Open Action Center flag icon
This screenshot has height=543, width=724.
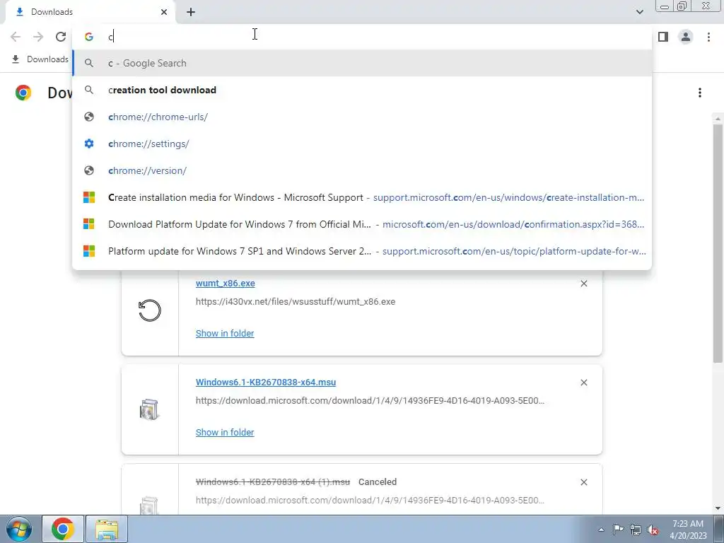(x=618, y=530)
